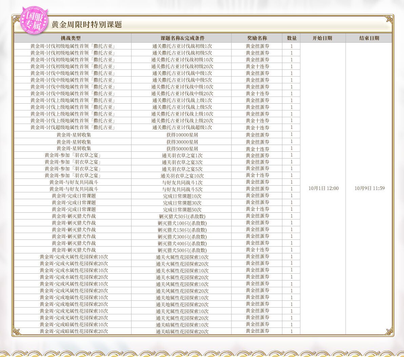Viewport: 404px width, 357px height.
Task: Click 通关羽衣草之宴10次 condition cell
Action: pyautogui.click(x=182, y=176)
